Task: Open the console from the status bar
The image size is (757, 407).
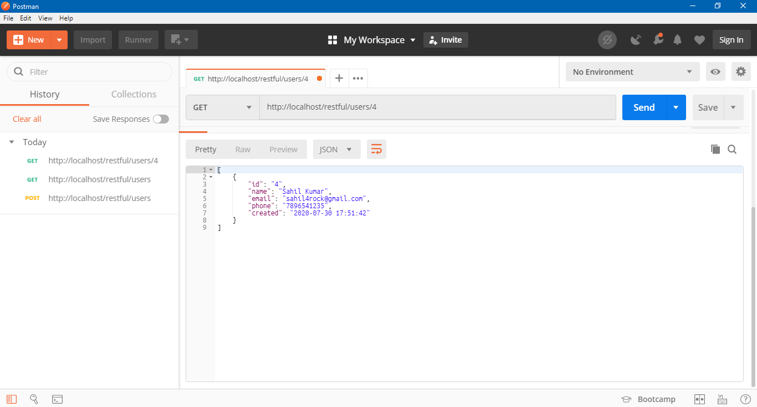Action: (57, 399)
